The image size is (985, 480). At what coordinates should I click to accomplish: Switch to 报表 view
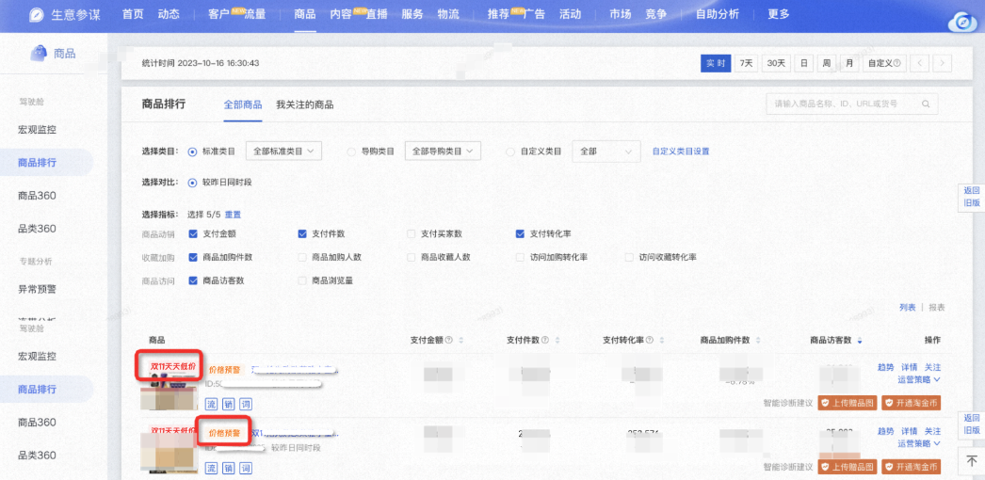pos(937,308)
